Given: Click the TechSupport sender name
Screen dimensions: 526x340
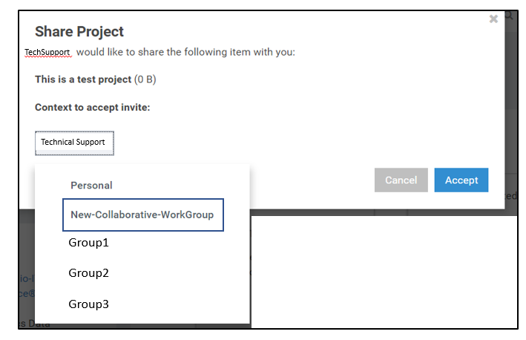Looking at the screenshot, I should coord(47,53).
